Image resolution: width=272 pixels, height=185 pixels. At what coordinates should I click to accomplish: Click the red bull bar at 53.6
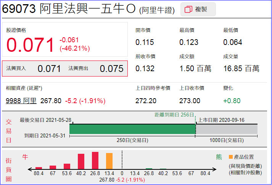67,166
